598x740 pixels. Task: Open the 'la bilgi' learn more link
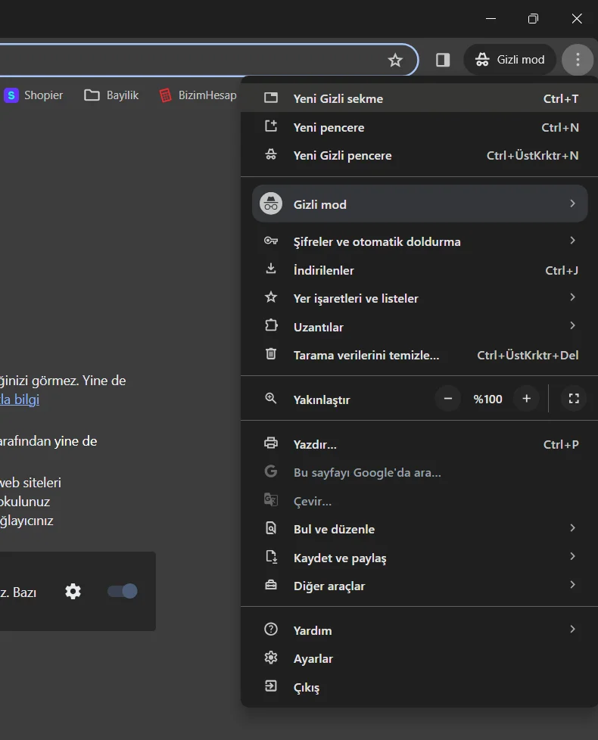[x=20, y=400]
